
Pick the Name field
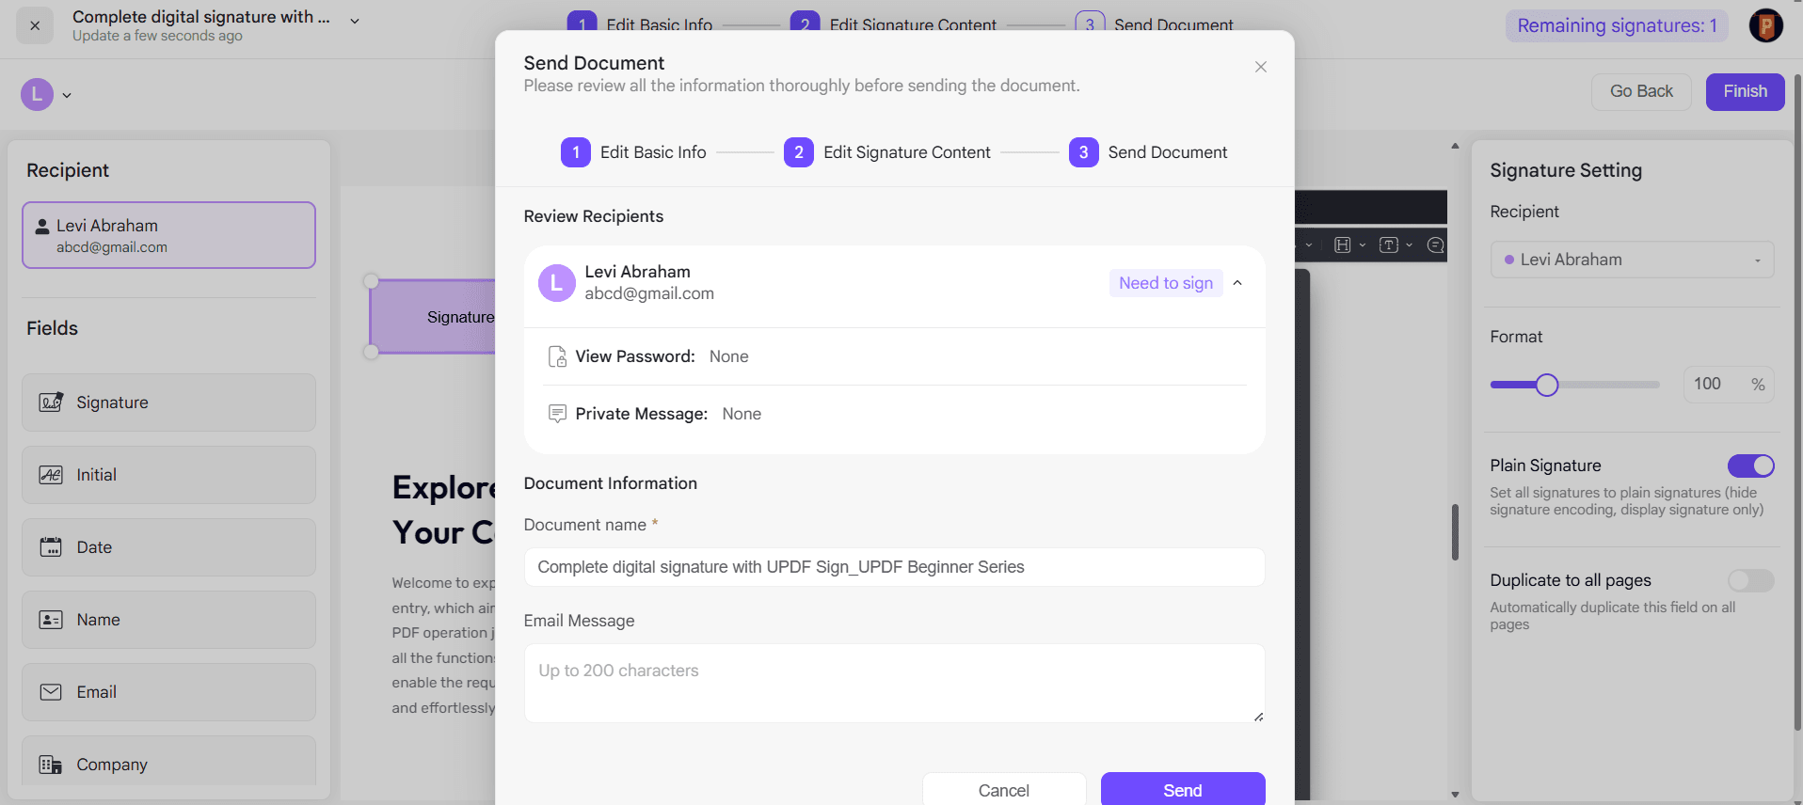pyautogui.click(x=168, y=620)
